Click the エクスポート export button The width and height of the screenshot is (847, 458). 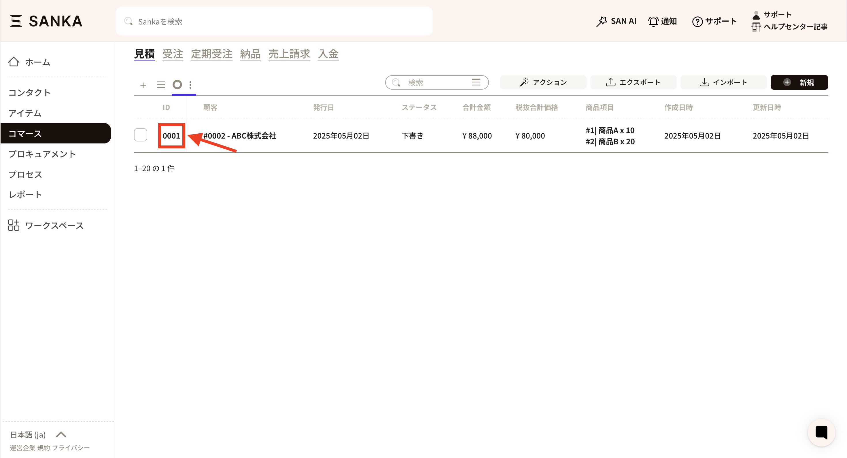[x=633, y=82]
